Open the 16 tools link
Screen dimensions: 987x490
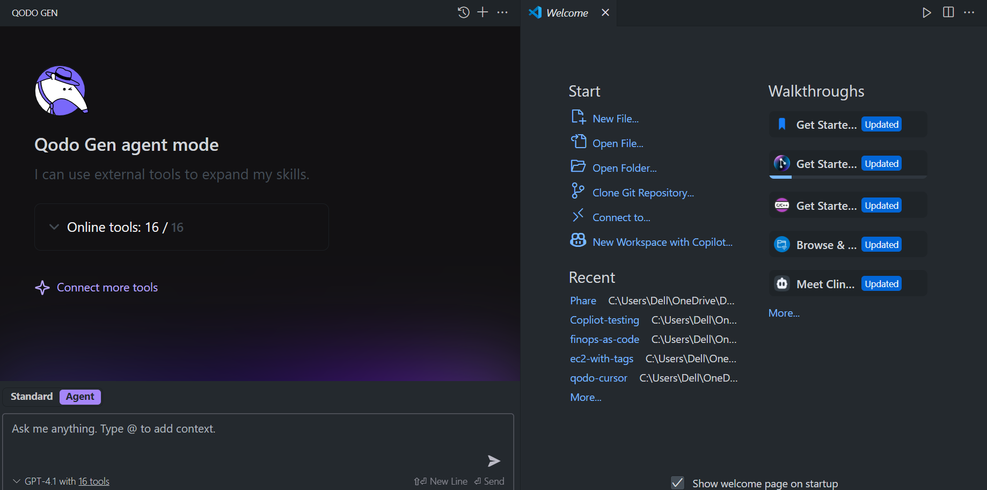point(94,481)
